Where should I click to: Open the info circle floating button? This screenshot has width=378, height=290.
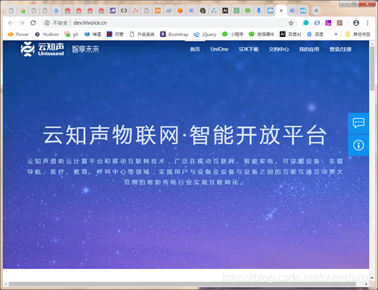[x=358, y=145]
